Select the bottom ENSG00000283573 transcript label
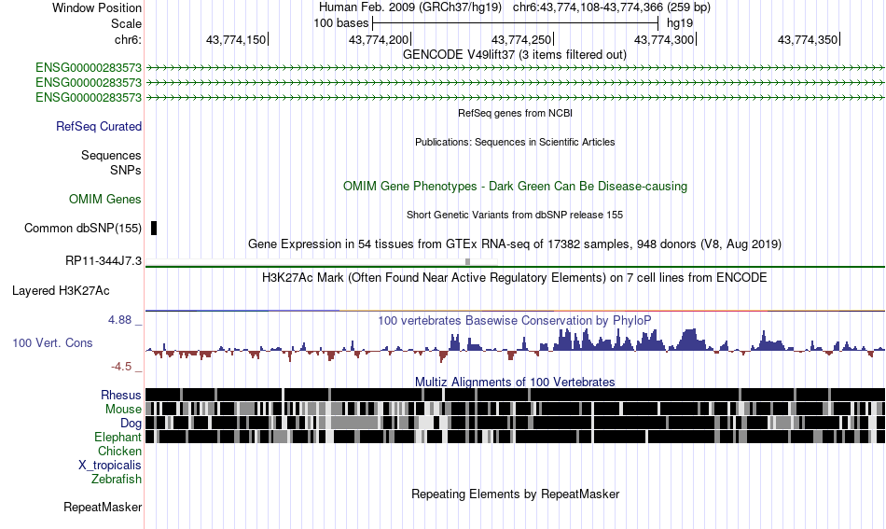The width and height of the screenshot is (886, 529). 89,97
